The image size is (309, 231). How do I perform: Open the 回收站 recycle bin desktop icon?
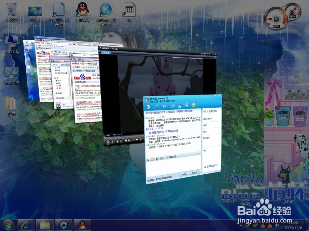[x=12, y=12]
